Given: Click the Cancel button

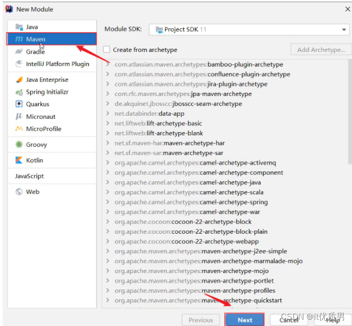Looking at the screenshot, I should click(289, 320).
